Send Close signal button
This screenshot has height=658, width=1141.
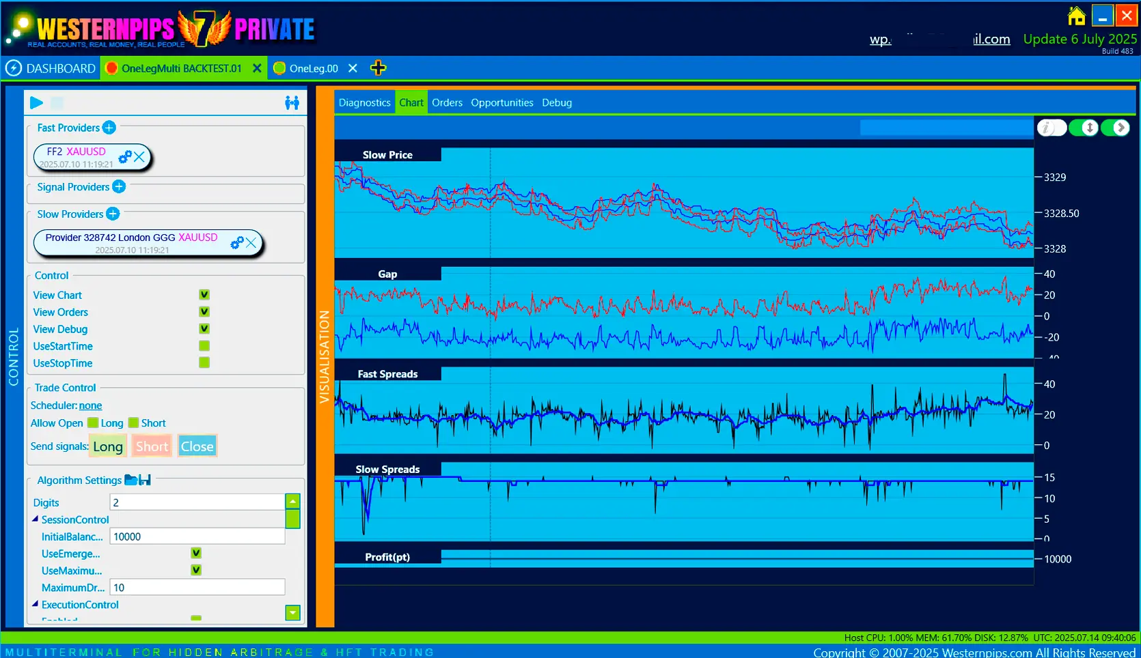pyautogui.click(x=197, y=446)
